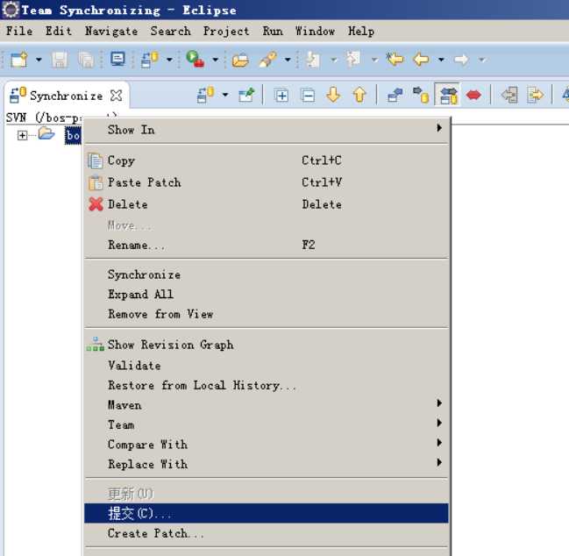Click the commit all outgoing changes icon
The height and width of the screenshot is (556, 569).
536,95
